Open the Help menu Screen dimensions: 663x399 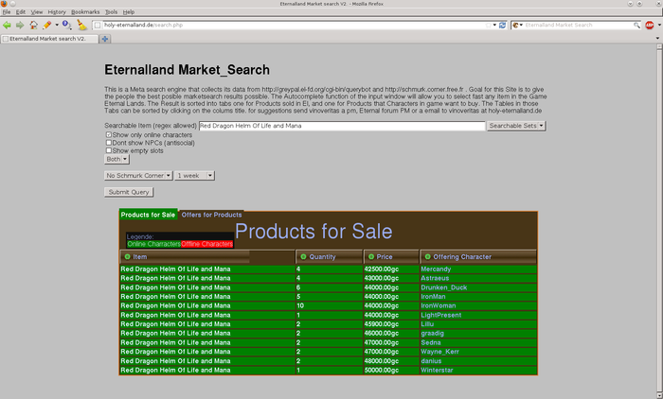128,12
